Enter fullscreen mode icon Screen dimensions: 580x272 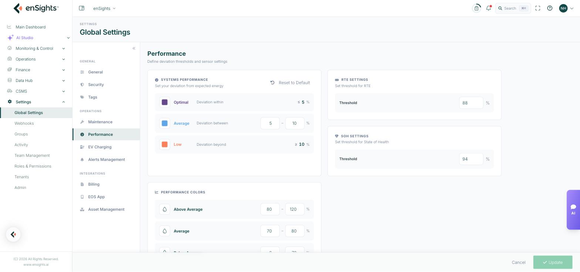coord(538,8)
